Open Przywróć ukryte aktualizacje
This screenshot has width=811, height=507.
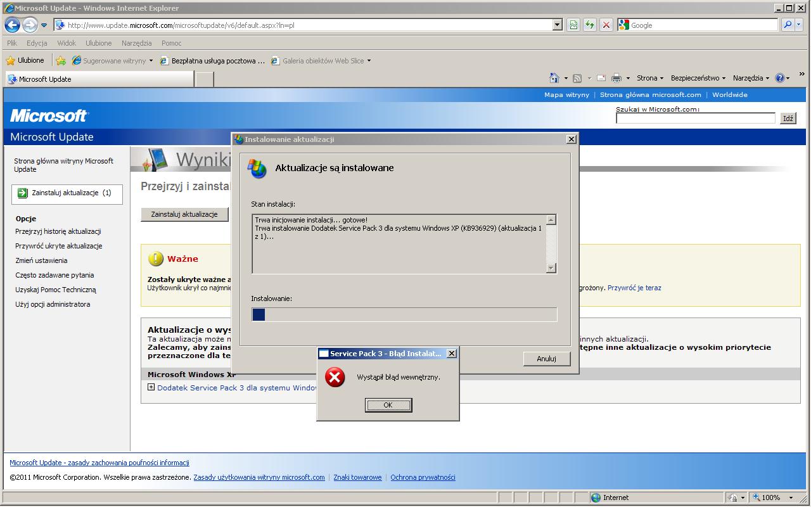point(59,246)
